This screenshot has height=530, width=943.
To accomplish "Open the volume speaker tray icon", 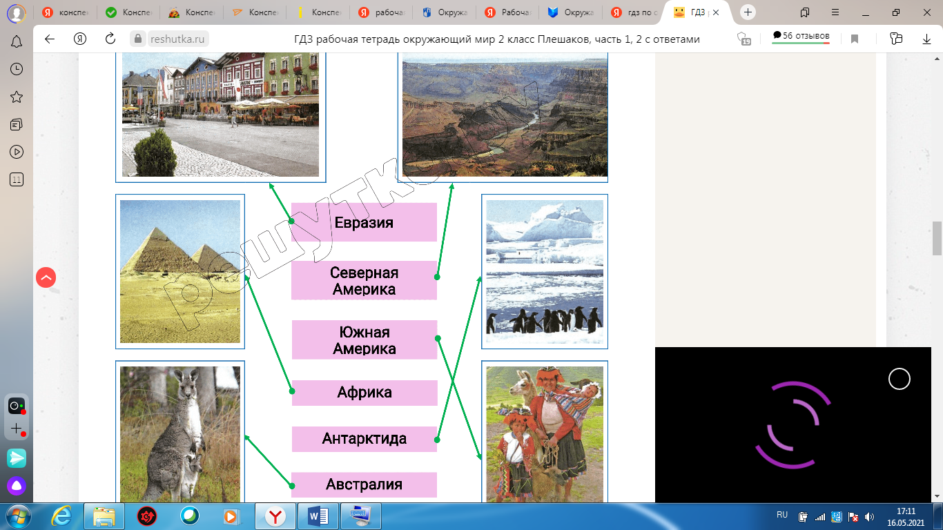I will tap(869, 516).
